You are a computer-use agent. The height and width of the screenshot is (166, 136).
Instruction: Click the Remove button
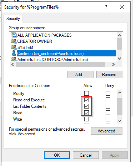click(109, 75)
